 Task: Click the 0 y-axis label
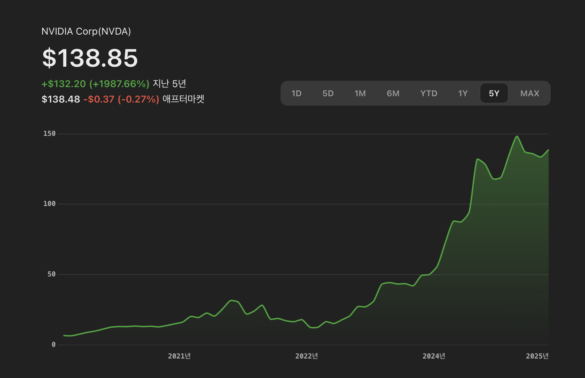(x=53, y=345)
